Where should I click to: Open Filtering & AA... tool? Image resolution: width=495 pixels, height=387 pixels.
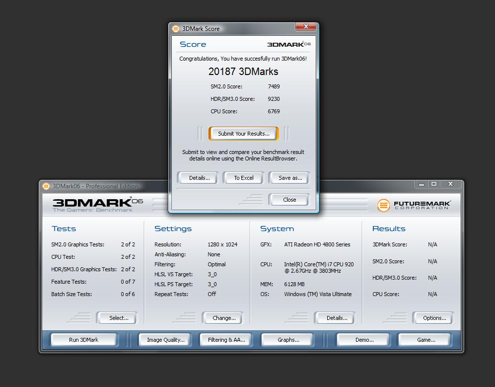pyautogui.click(x=226, y=340)
